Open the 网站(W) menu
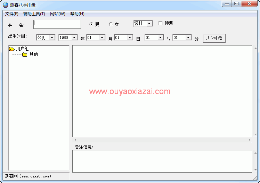Screen dimensions: 260x183 pos(58,14)
